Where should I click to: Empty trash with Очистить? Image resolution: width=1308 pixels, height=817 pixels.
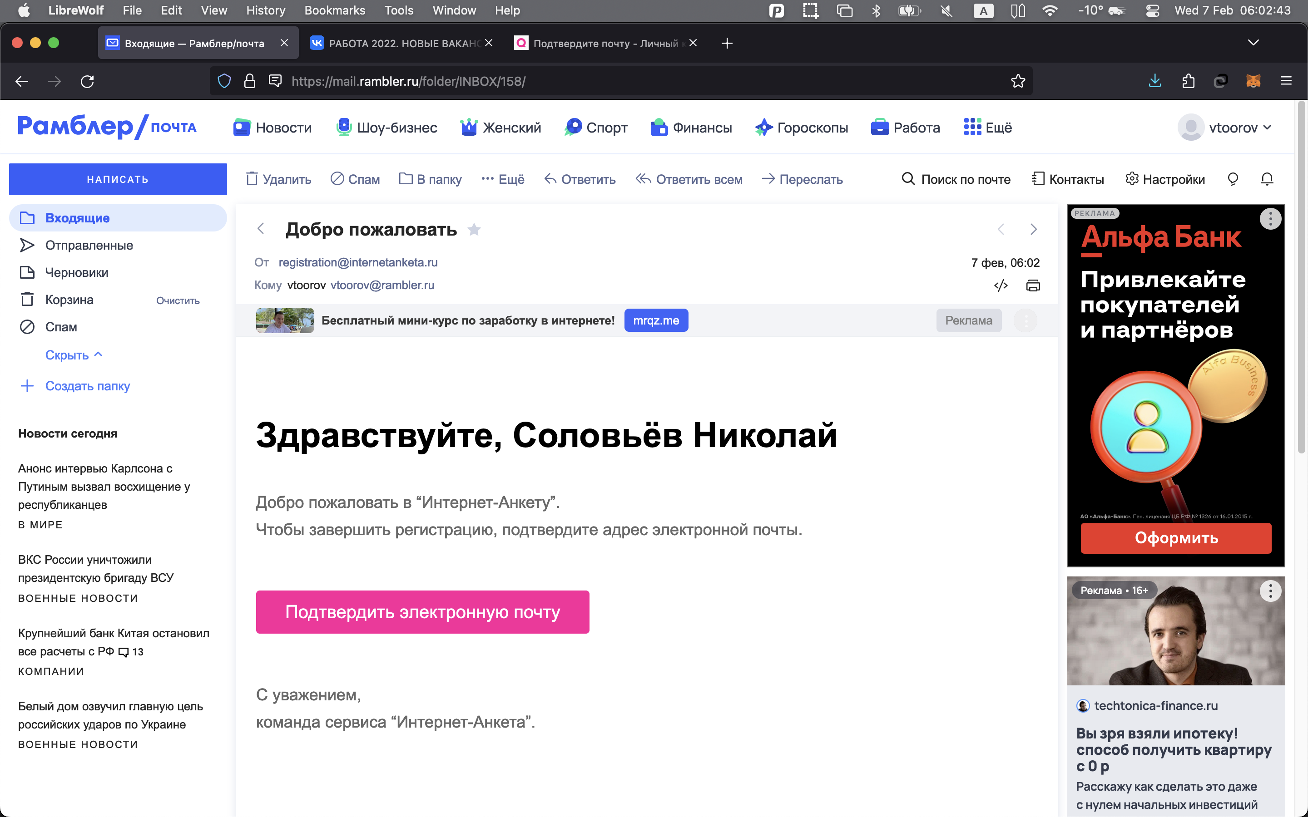pos(178,300)
